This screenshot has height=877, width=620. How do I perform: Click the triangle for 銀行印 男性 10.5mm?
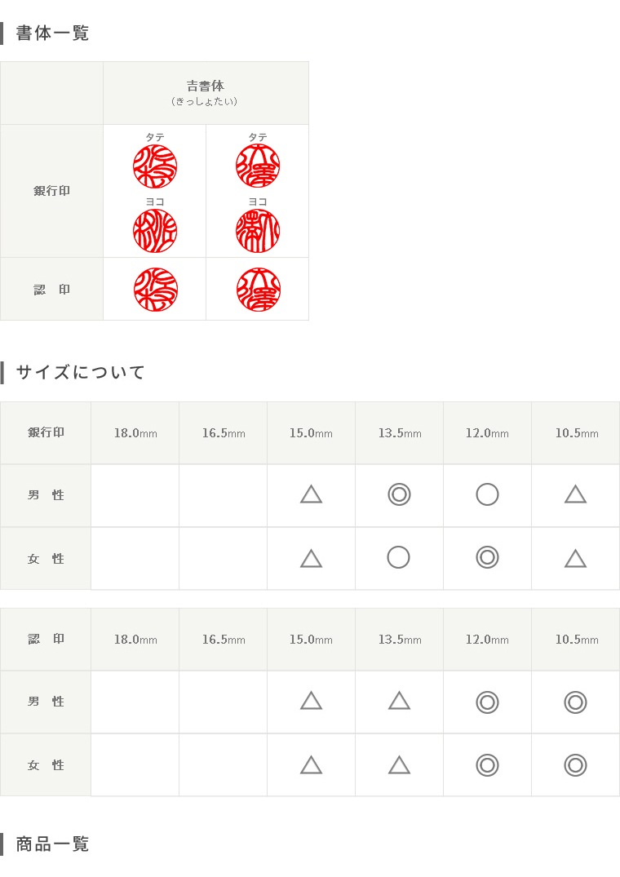tap(575, 494)
